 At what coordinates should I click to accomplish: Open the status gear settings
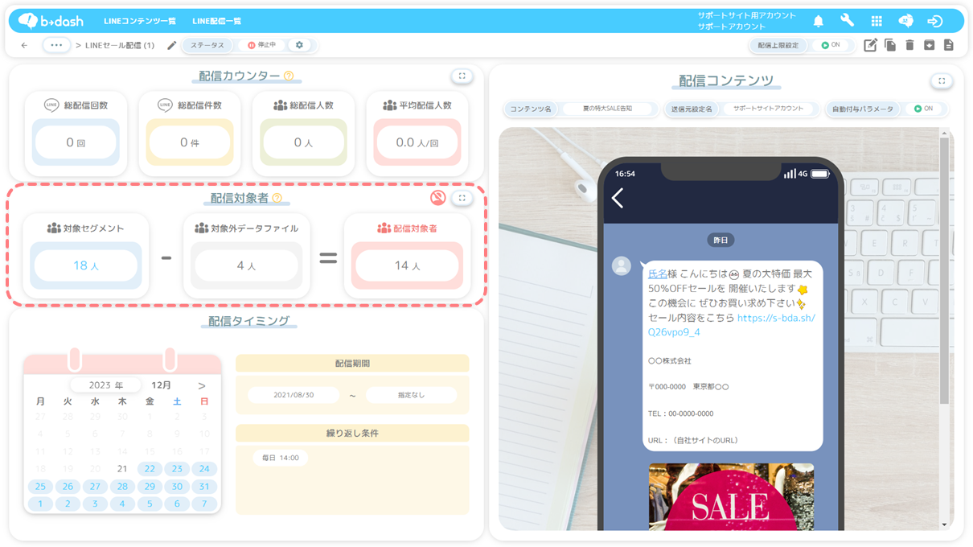(x=299, y=45)
